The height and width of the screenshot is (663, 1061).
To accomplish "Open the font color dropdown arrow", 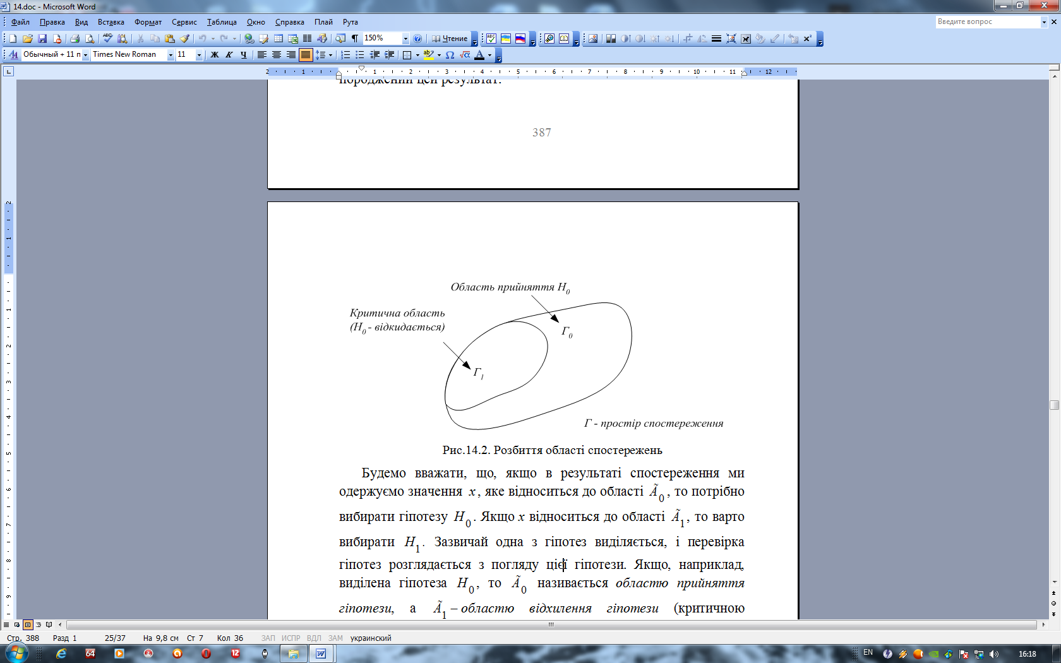I will click(x=489, y=55).
